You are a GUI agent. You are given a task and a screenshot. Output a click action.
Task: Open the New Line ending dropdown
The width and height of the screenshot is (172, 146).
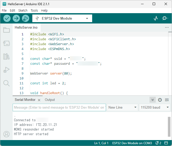pos(122,108)
